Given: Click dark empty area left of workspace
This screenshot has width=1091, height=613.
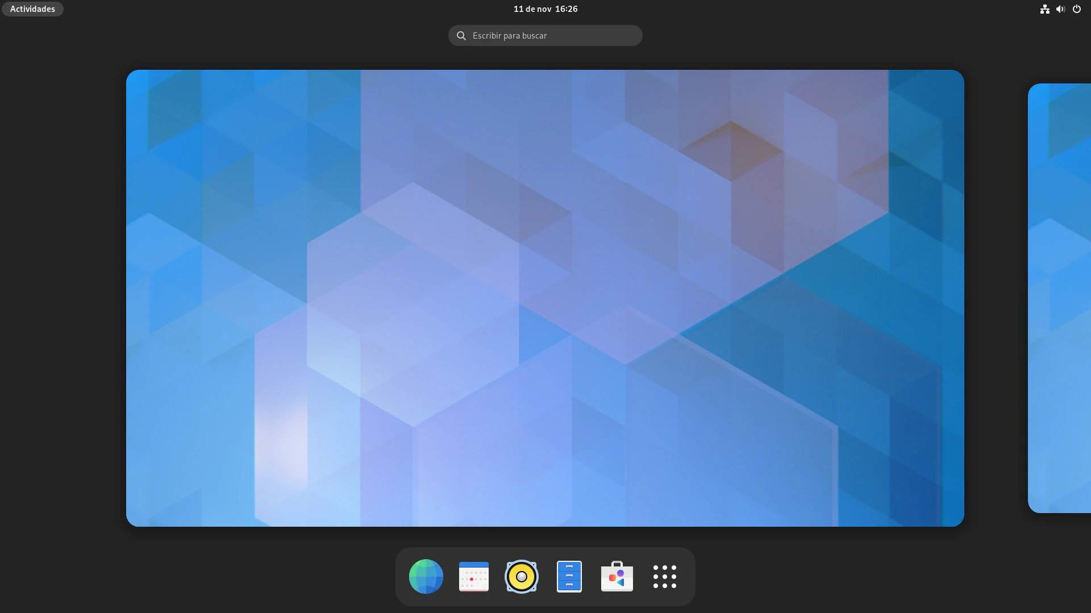Looking at the screenshot, I should coord(63,298).
